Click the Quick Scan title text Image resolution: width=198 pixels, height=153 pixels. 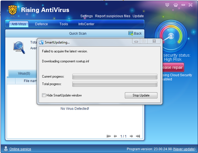[78, 33]
